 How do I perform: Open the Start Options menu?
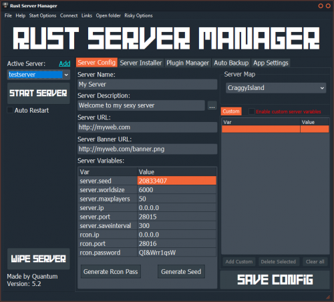point(43,15)
